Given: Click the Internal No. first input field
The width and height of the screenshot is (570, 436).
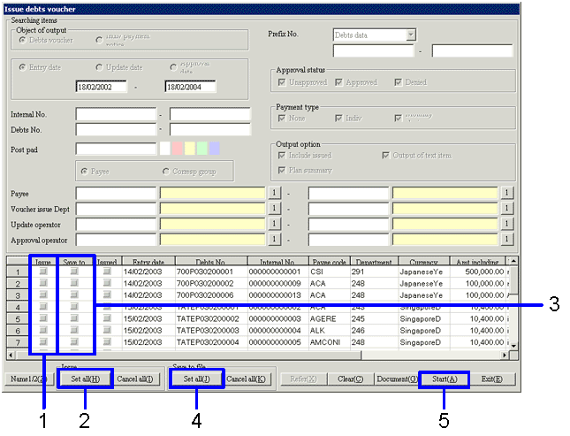Looking at the screenshot, I should point(116,114).
